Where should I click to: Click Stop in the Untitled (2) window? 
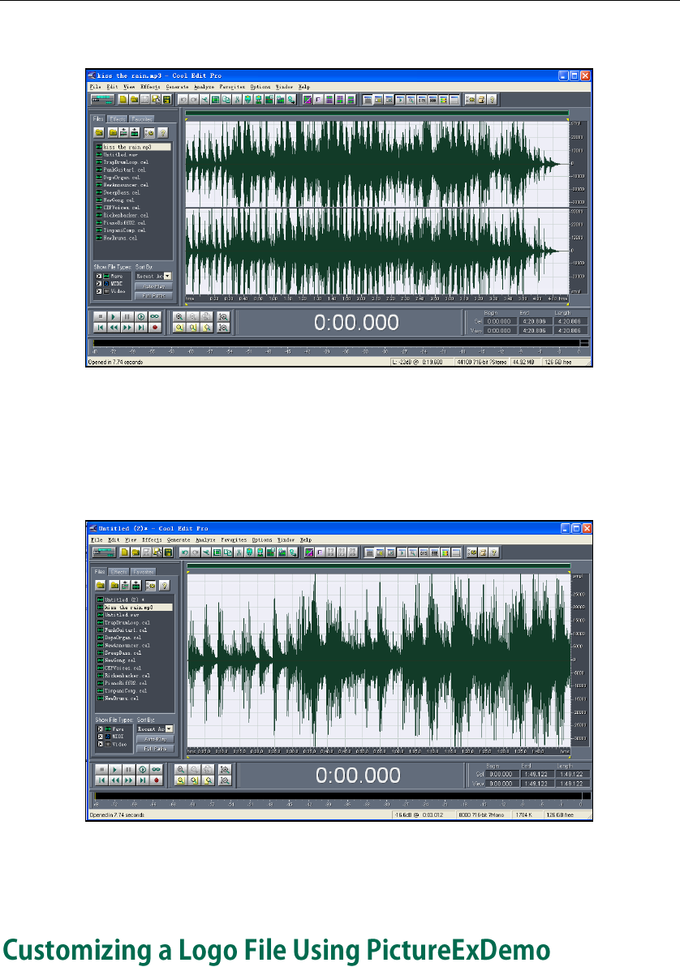(x=101, y=769)
